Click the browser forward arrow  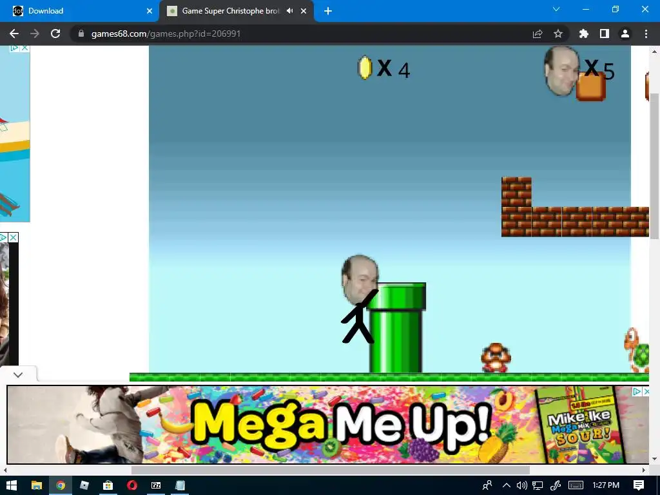(35, 34)
